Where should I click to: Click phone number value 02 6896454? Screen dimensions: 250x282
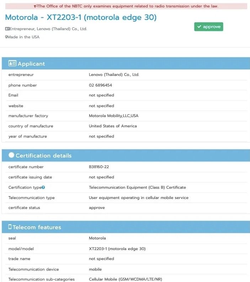point(100,85)
